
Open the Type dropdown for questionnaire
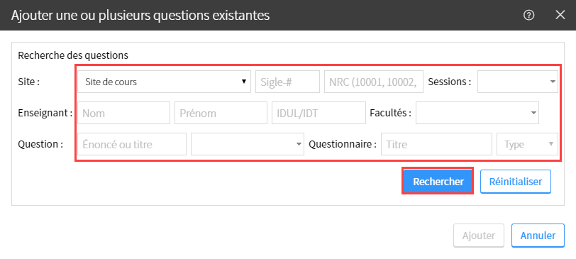527,144
